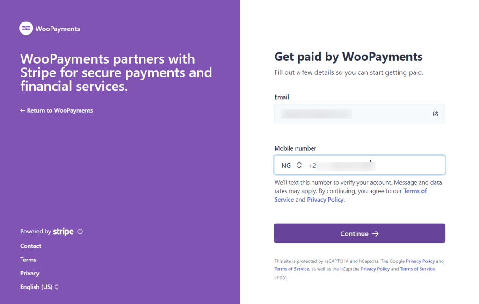The width and height of the screenshot is (479, 304).
Task: Focus the Mobile number input field
Action: 374,166
